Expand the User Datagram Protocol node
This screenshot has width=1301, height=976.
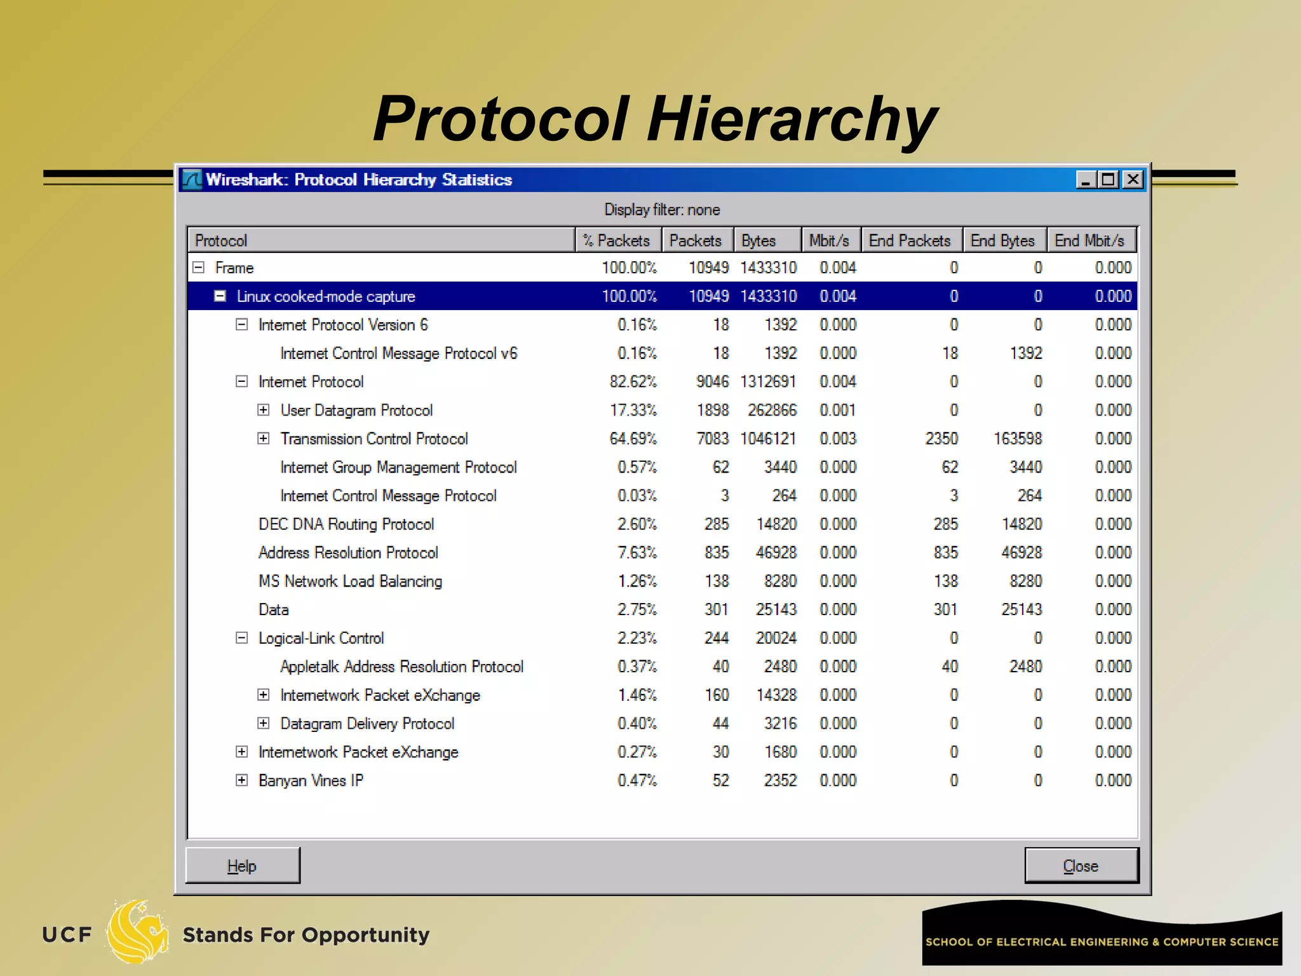pyautogui.click(x=264, y=410)
